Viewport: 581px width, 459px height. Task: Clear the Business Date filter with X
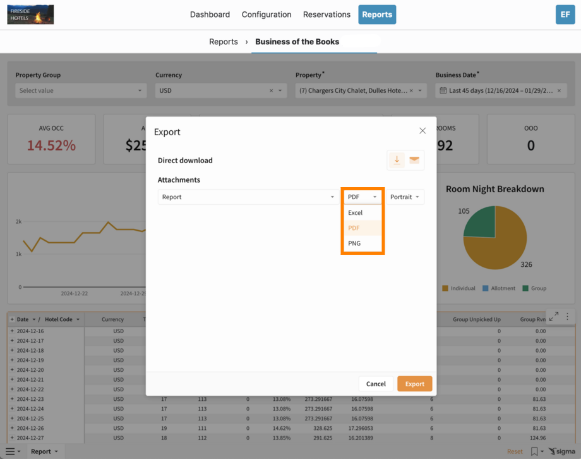[x=559, y=90]
